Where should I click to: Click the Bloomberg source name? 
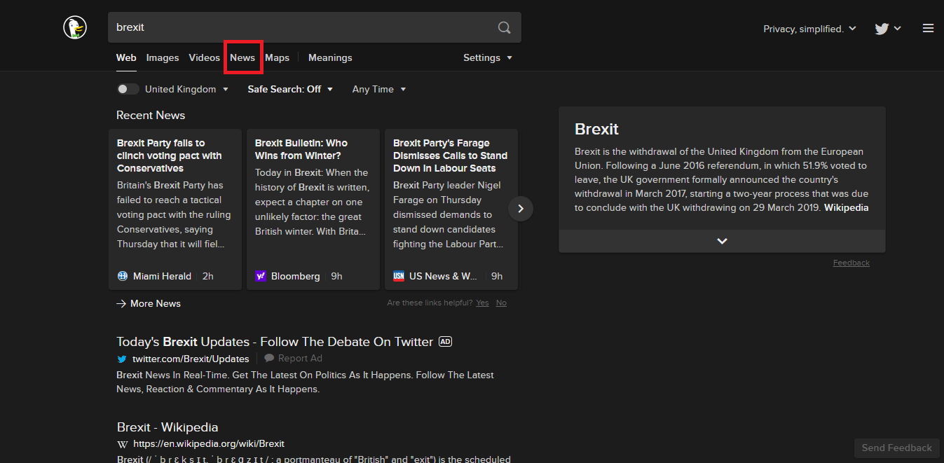tap(295, 276)
